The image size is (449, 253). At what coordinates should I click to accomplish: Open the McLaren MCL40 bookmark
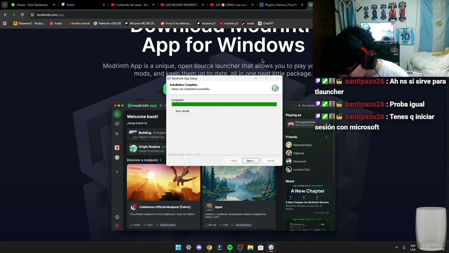(x=140, y=24)
